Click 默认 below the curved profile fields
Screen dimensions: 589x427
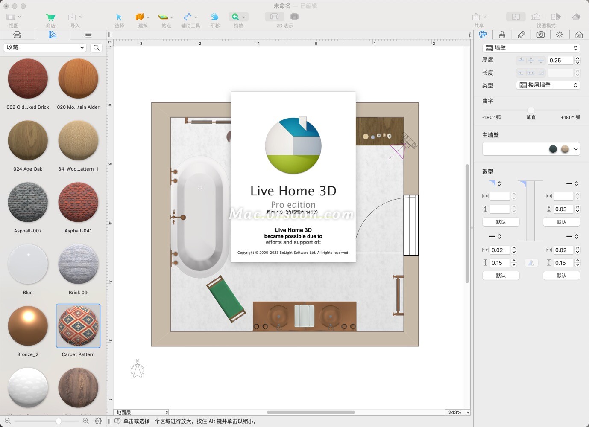[x=501, y=222]
